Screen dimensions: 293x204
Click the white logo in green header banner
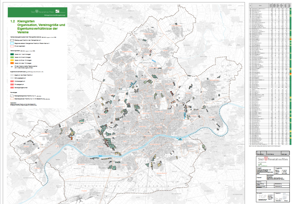click(58, 11)
